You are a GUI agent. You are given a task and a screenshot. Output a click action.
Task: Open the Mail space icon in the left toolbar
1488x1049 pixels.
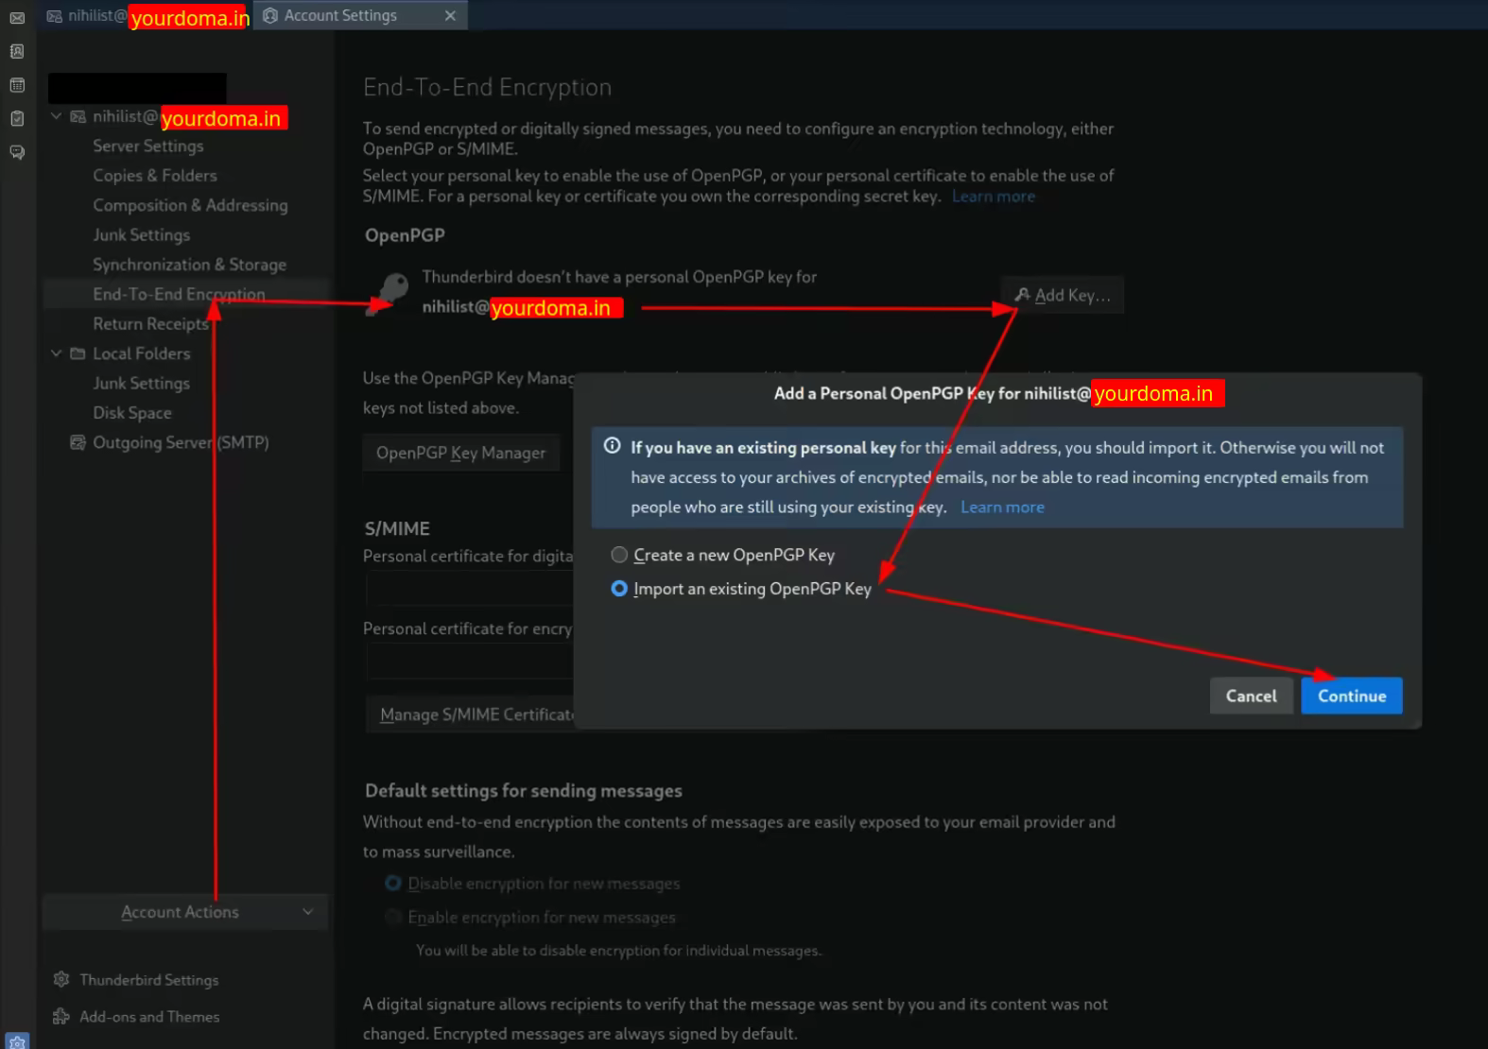click(17, 17)
